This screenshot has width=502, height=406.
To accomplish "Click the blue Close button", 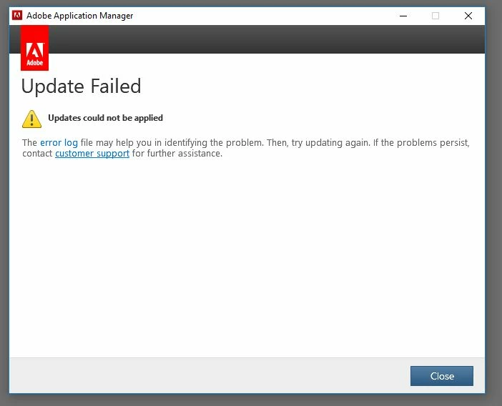I will [x=441, y=376].
